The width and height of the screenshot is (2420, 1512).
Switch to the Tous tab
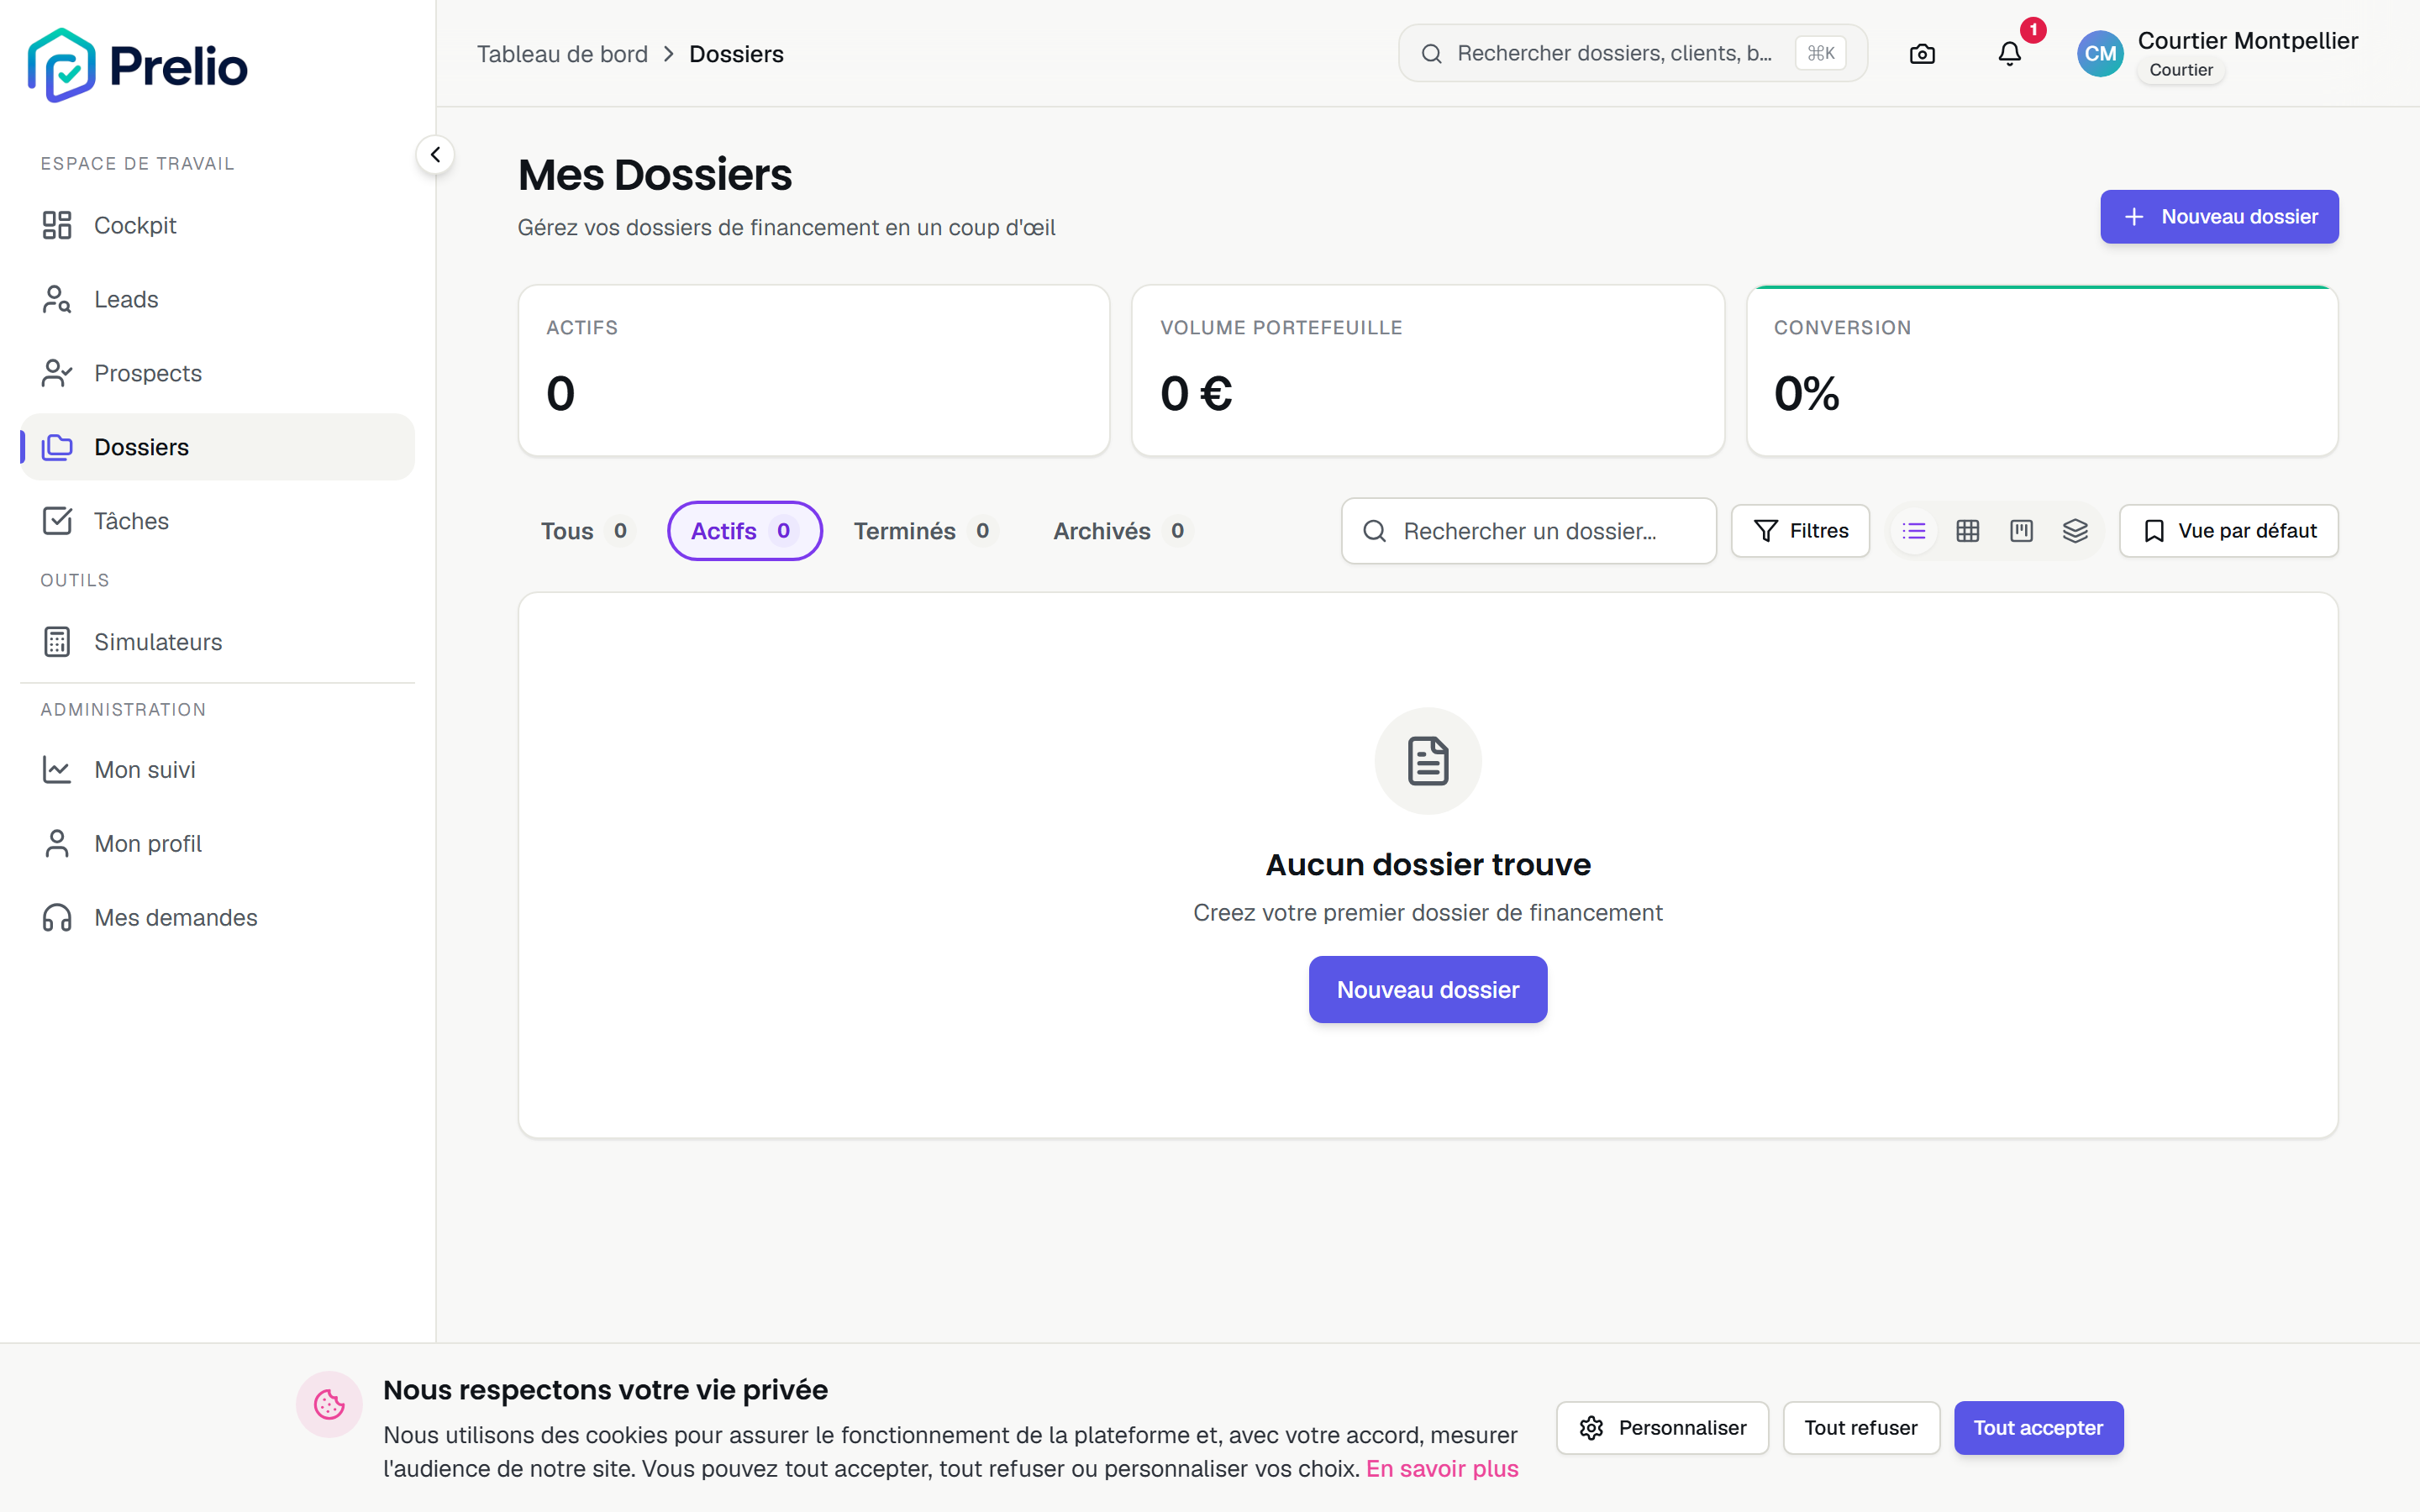[586, 531]
